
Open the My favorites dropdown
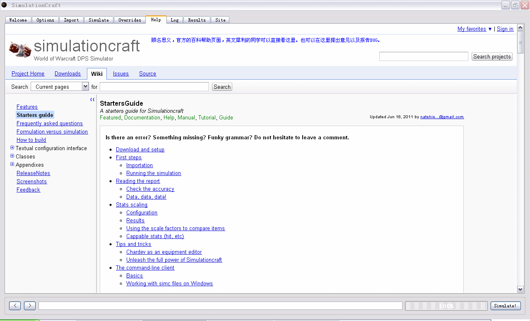tap(475, 29)
